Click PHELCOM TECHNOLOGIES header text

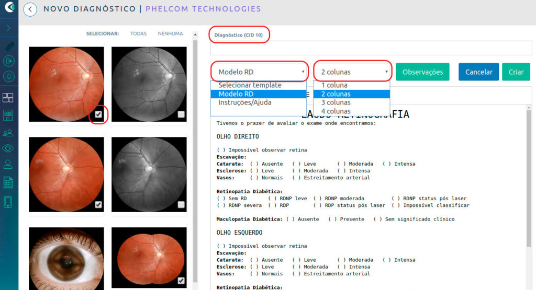click(x=203, y=9)
